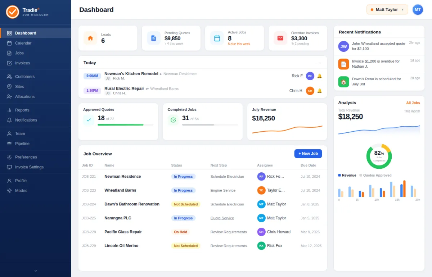Open Calendar in the sidebar
432x277 pixels.
click(x=35, y=43)
